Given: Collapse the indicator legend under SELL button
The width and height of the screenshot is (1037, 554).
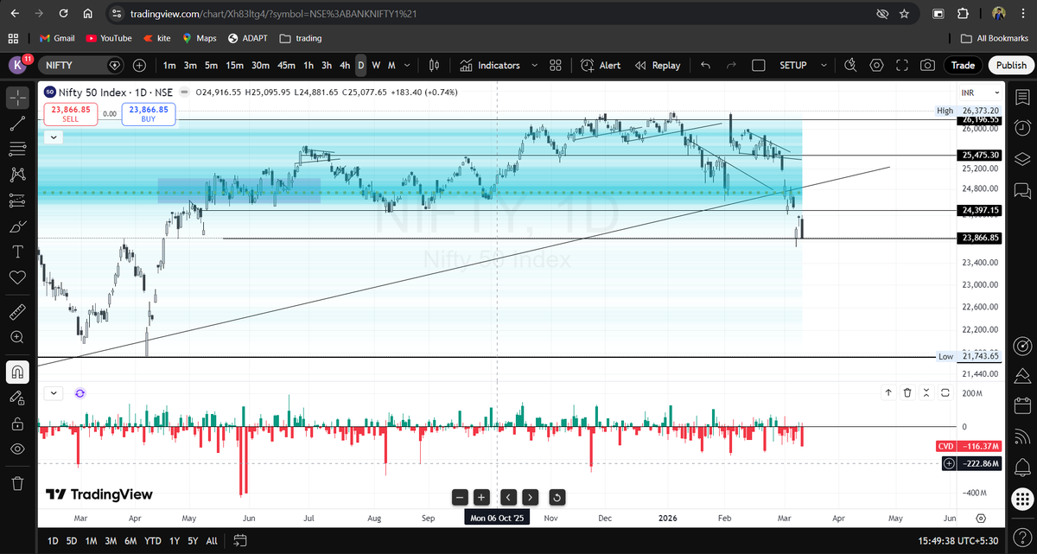Looking at the screenshot, I should point(53,137).
